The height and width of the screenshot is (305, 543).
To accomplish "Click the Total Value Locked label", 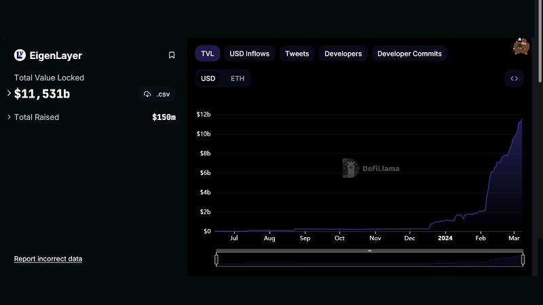I will [49, 78].
